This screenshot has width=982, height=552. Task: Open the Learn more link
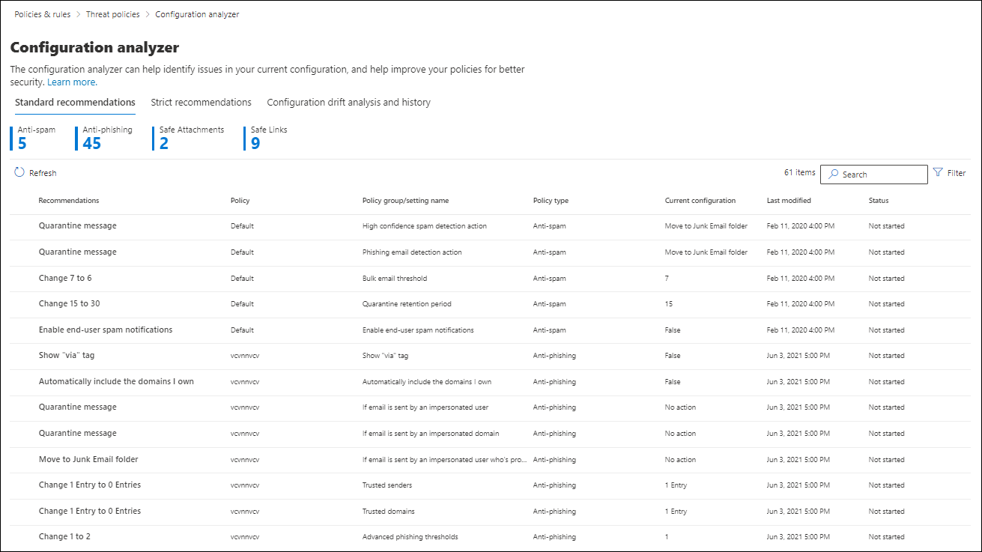72,82
